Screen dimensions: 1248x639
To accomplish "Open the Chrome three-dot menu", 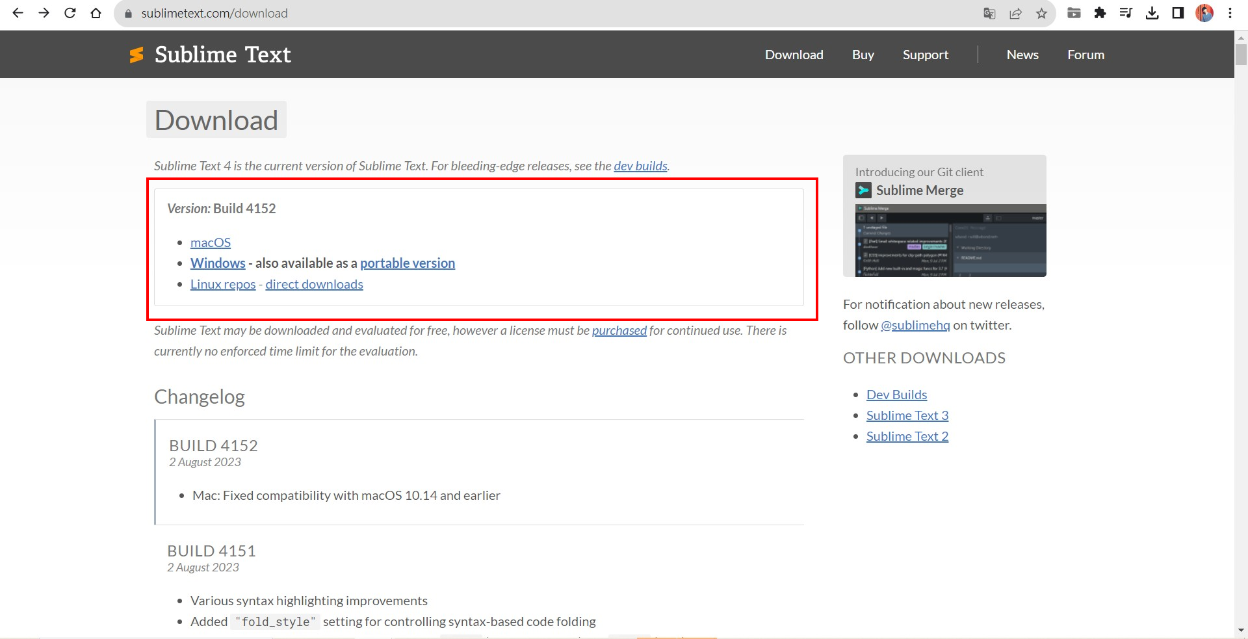I will [1230, 13].
